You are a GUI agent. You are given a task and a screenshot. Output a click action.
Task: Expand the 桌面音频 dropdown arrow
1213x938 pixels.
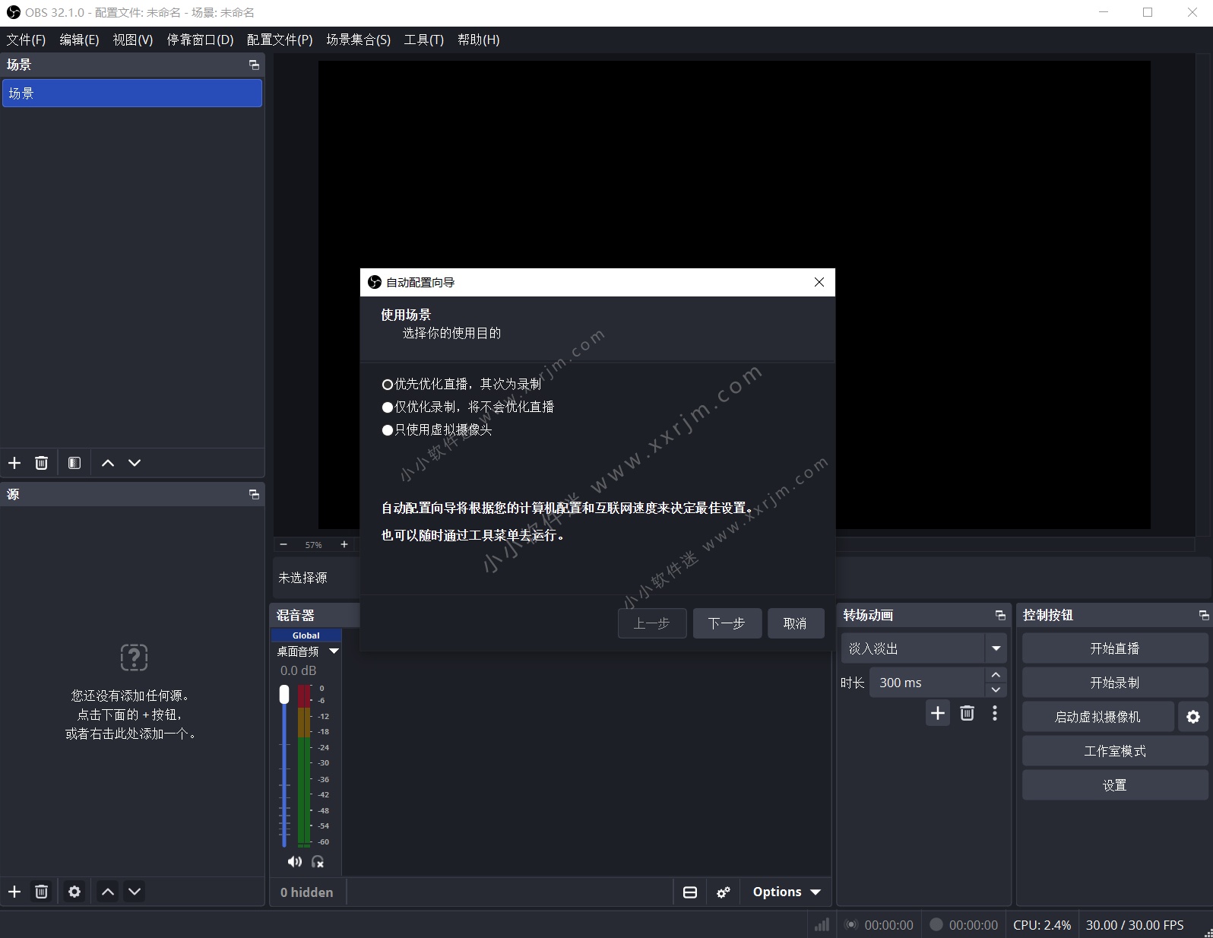pyautogui.click(x=334, y=651)
